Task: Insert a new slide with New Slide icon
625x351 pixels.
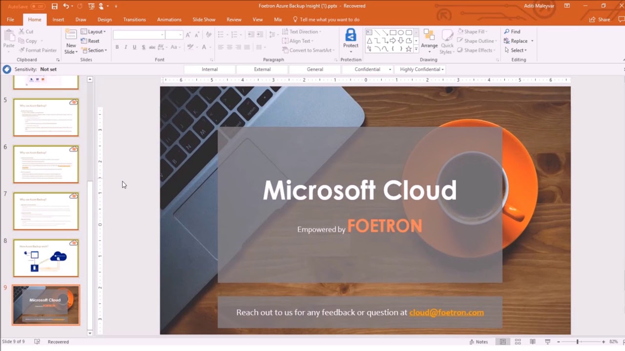Action: coord(71,34)
